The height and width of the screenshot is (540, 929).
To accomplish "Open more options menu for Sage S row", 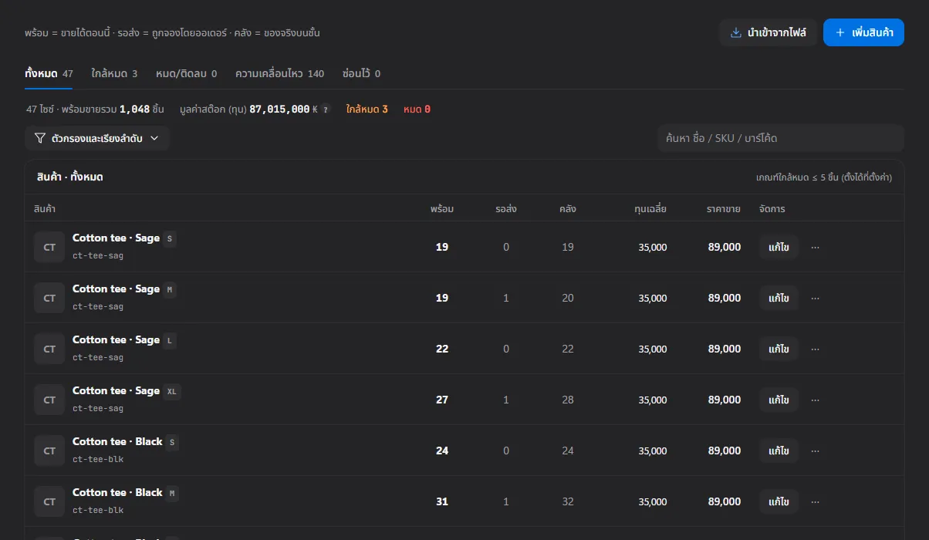I will tap(816, 248).
